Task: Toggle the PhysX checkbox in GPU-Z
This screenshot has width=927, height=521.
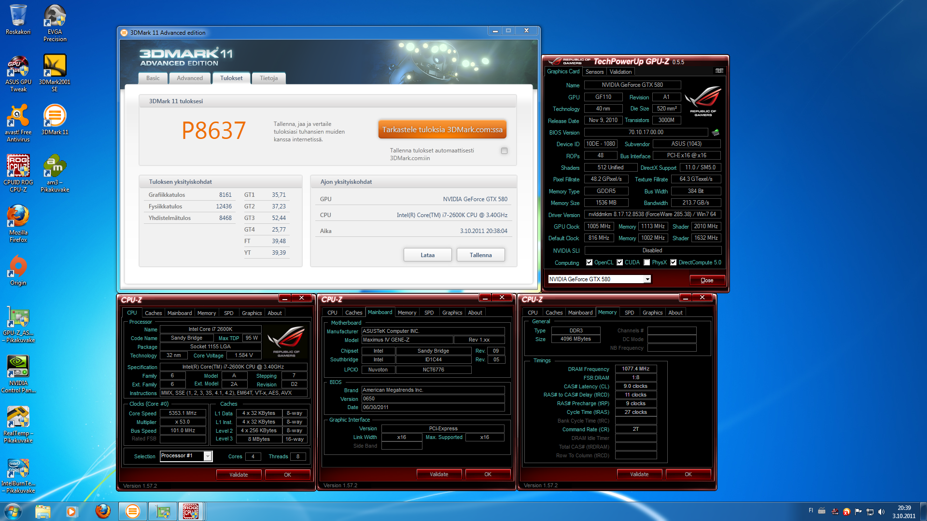Action: pos(646,262)
